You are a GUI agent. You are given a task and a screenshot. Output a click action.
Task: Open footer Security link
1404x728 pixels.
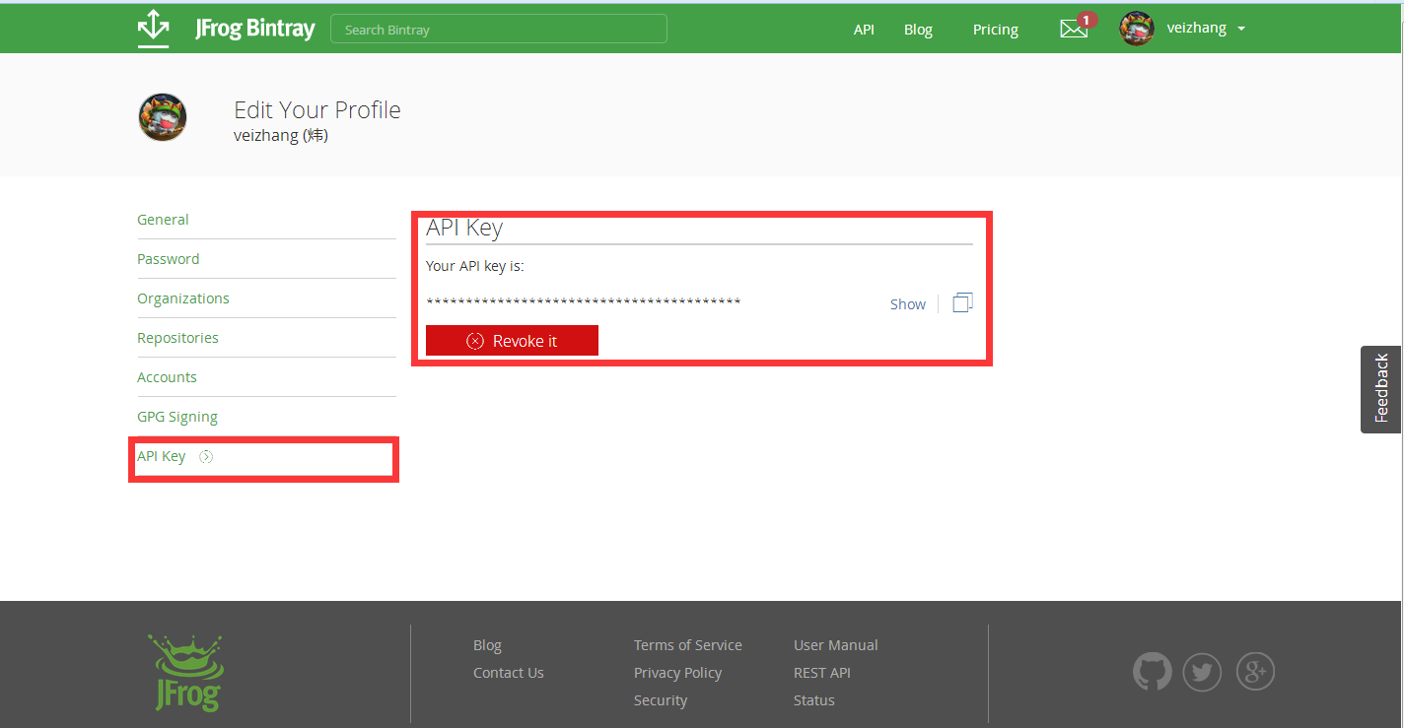pos(661,700)
